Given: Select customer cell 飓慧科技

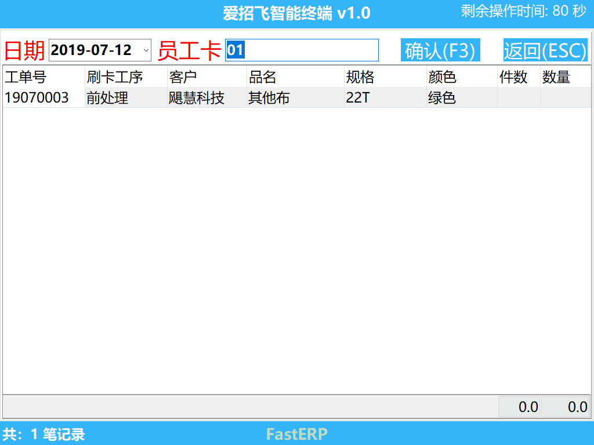Looking at the screenshot, I should 207,97.
